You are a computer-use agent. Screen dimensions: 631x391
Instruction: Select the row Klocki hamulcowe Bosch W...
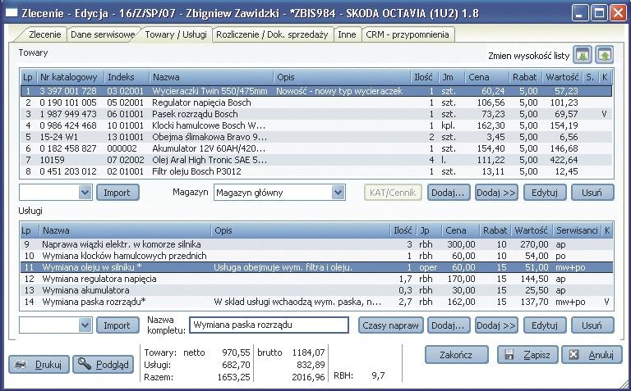(316, 125)
